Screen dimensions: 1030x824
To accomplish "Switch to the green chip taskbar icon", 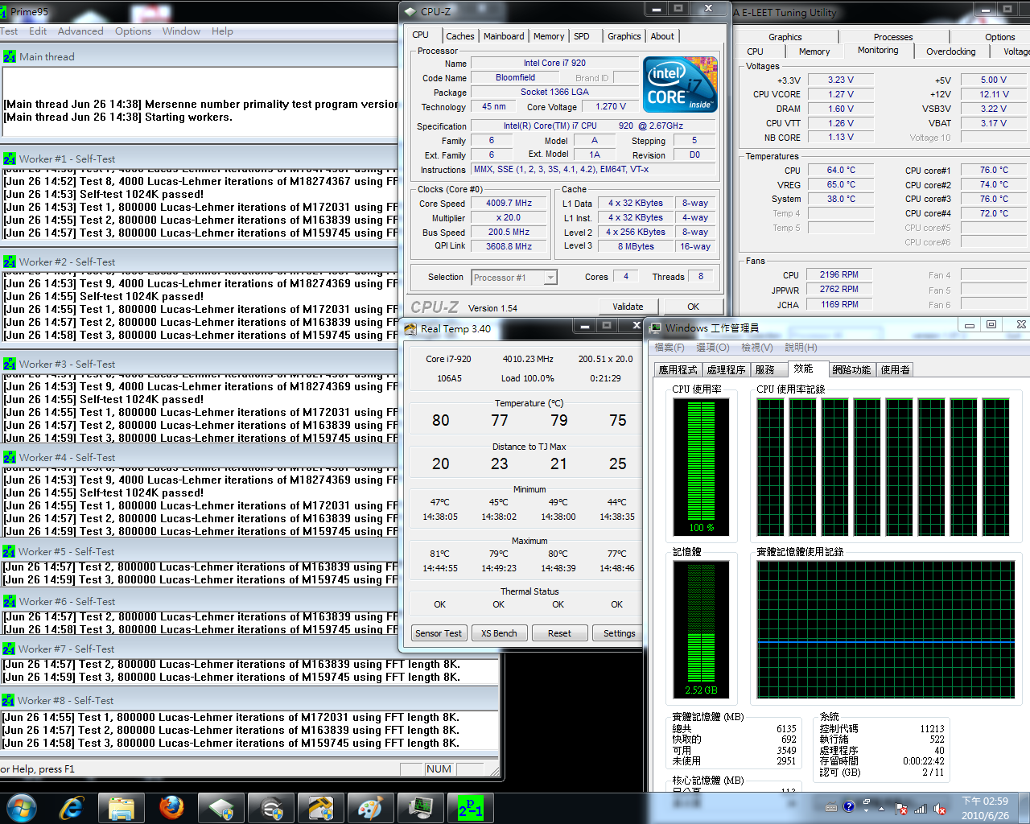I will coord(220,808).
